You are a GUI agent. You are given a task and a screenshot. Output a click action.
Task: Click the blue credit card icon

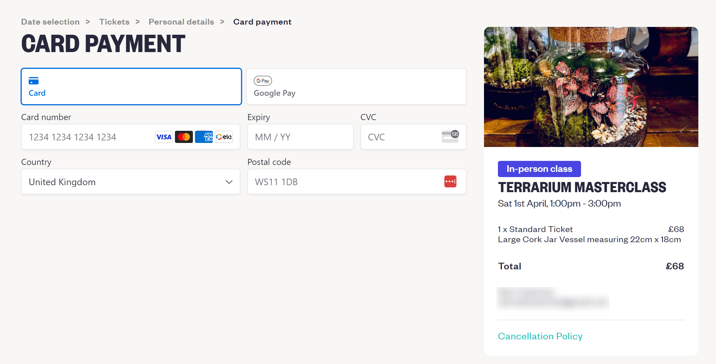(x=34, y=81)
